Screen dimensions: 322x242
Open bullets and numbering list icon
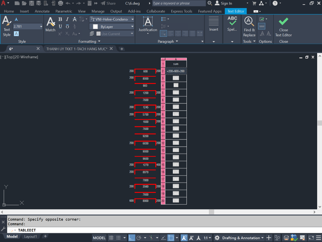click(x=165, y=19)
